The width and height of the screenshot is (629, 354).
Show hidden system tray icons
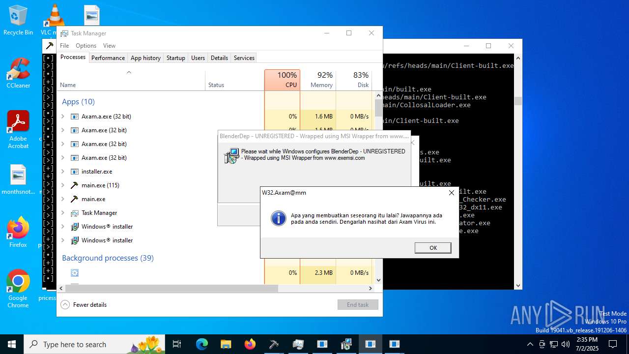click(530, 344)
